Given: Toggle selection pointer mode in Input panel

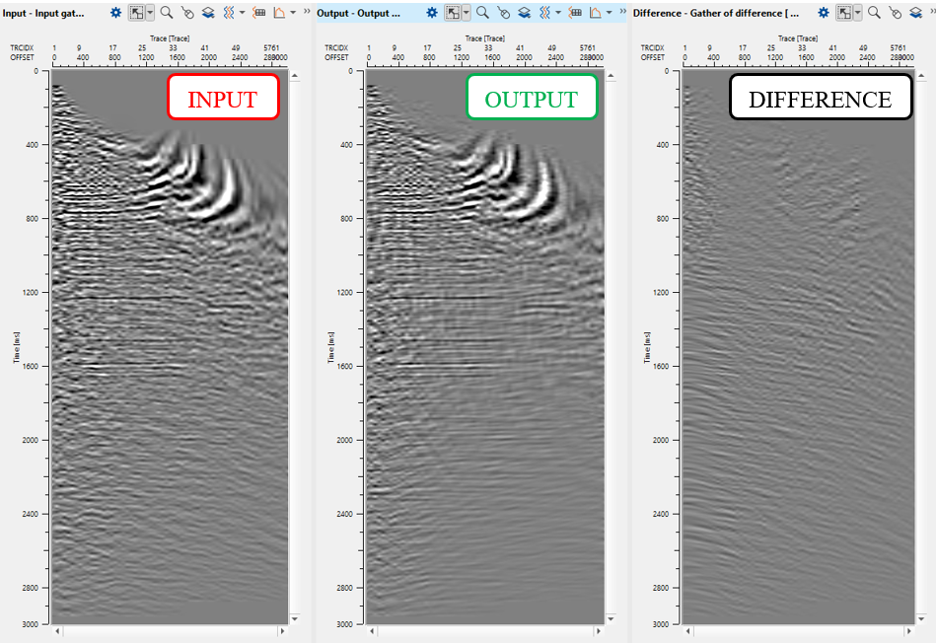Looking at the screenshot, I should (x=138, y=13).
